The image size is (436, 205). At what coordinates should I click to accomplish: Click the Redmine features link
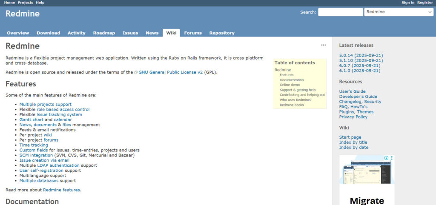click(61, 190)
